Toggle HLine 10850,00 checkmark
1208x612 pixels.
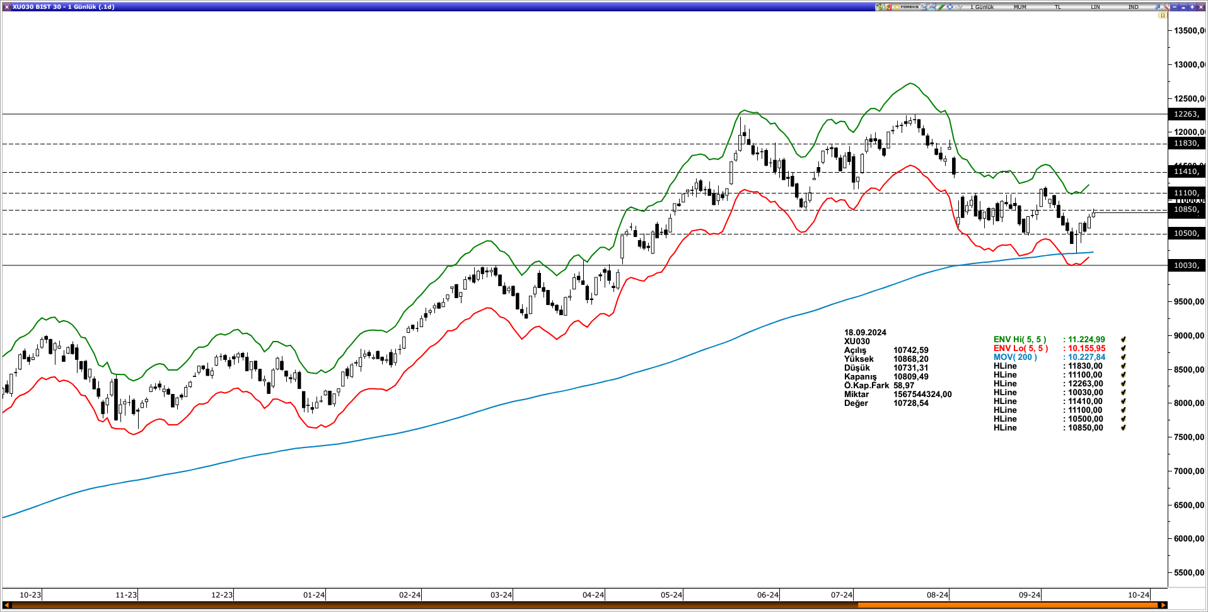click(1124, 428)
